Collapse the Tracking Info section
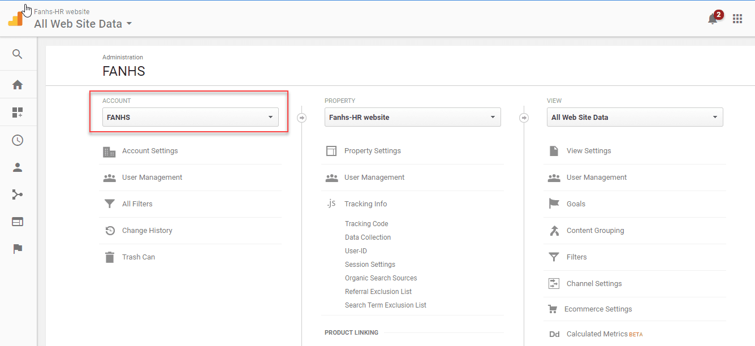 tap(365, 204)
